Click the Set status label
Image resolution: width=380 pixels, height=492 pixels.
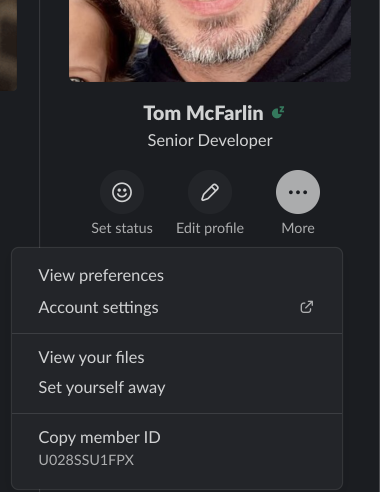point(122,228)
